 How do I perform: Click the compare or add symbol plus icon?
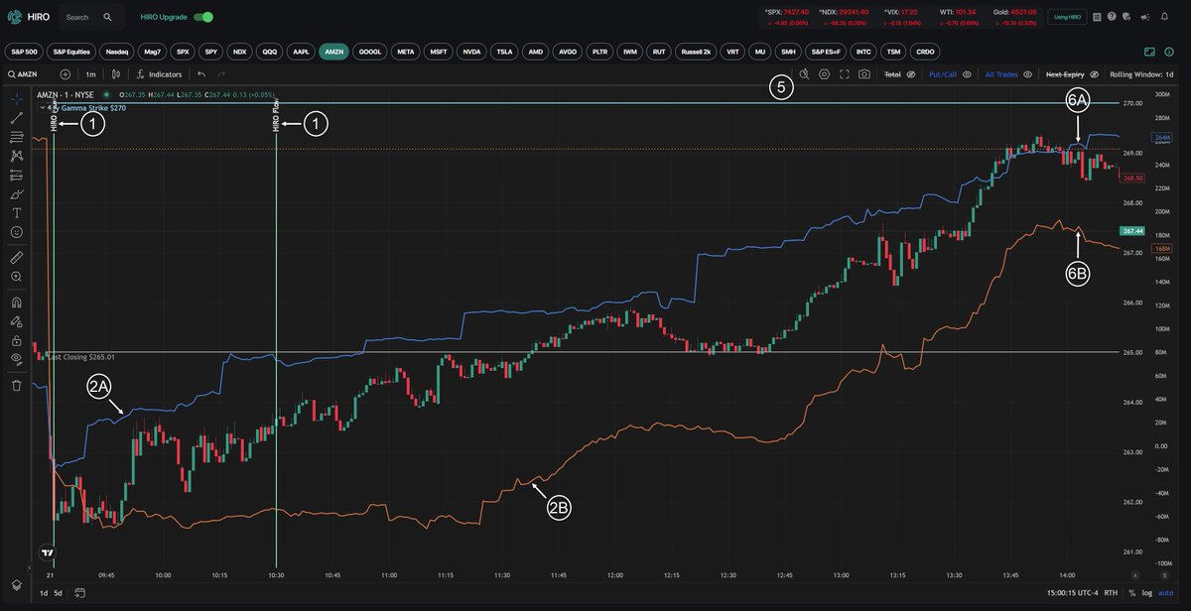[x=66, y=74]
